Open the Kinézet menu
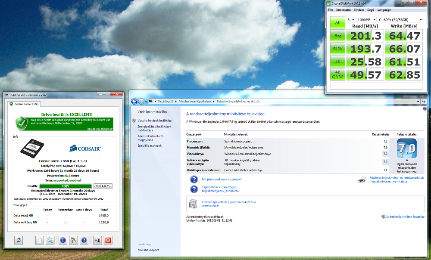The width and height of the screenshot is (431, 260). pos(359,10)
